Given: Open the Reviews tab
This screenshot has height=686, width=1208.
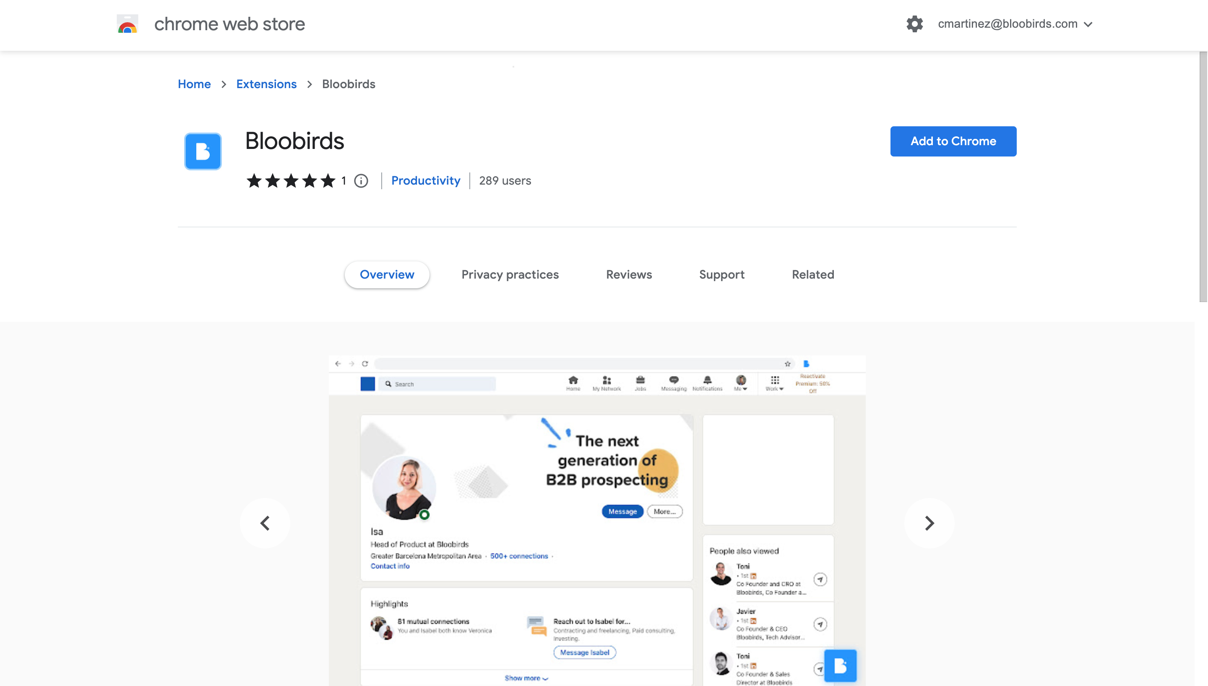Looking at the screenshot, I should point(629,275).
